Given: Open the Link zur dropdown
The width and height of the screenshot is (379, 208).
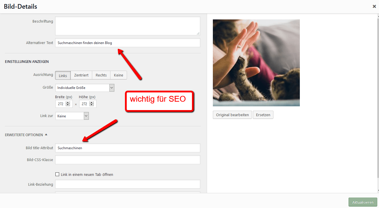Looking at the screenshot, I should [72, 116].
